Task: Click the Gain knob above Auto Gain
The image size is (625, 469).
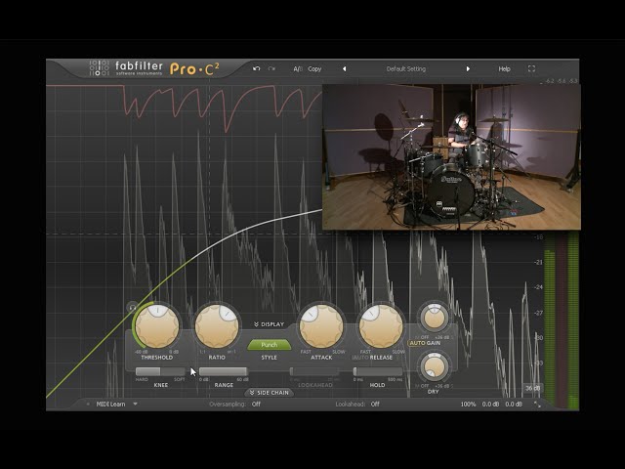Action: coord(434,318)
